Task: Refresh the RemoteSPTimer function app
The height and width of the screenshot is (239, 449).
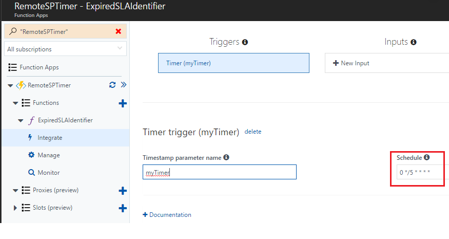Action: [x=112, y=85]
